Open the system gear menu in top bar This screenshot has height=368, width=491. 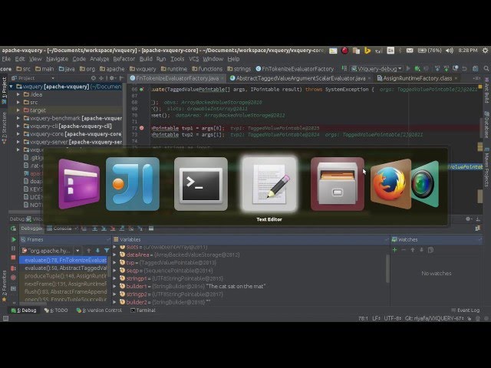485,50
